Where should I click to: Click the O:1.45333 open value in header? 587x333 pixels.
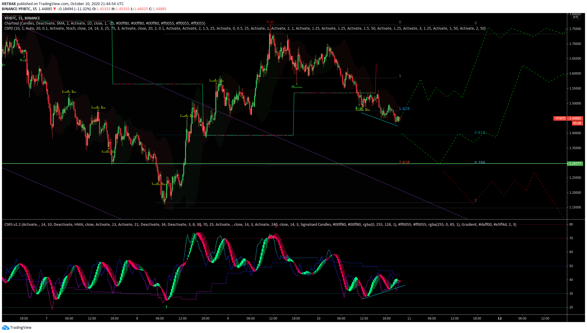pyautogui.click(x=101, y=9)
